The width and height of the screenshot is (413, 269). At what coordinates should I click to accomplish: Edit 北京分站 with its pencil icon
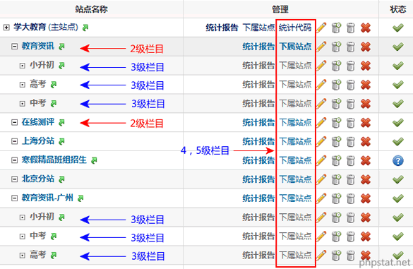click(x=321, y=179)
